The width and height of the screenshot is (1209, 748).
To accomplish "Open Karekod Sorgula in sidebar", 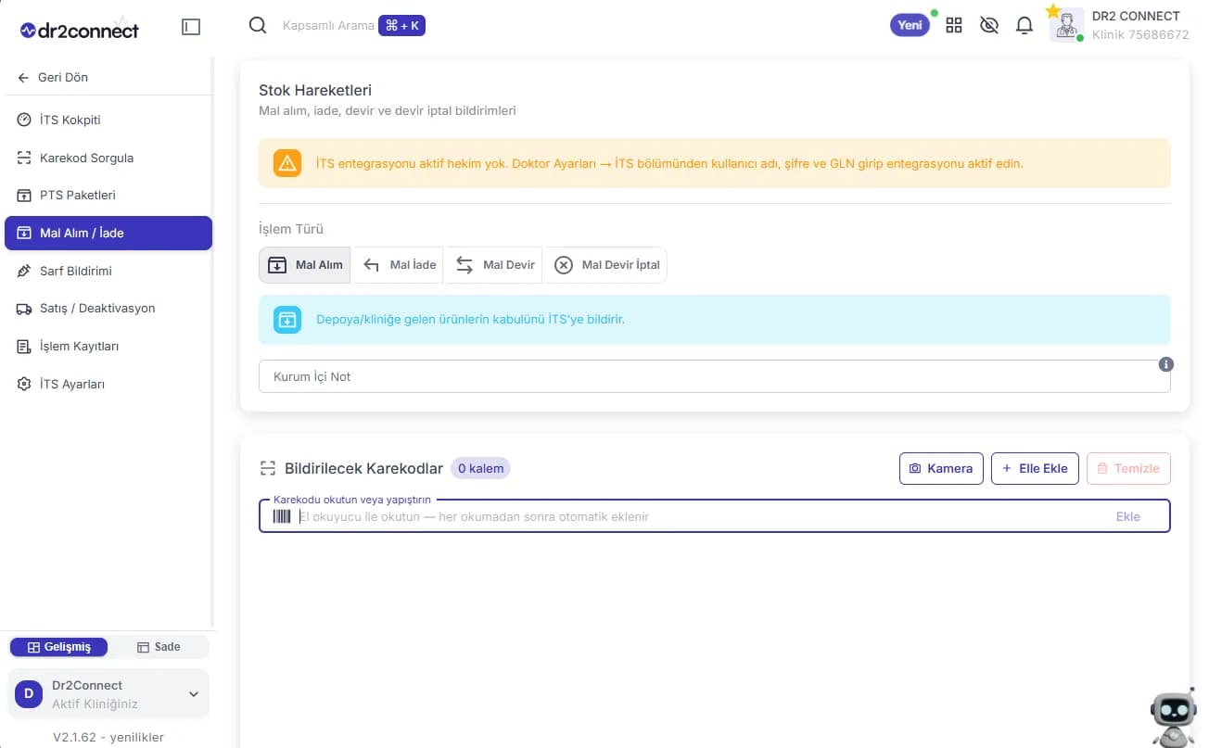I will [x=108, y=158].
